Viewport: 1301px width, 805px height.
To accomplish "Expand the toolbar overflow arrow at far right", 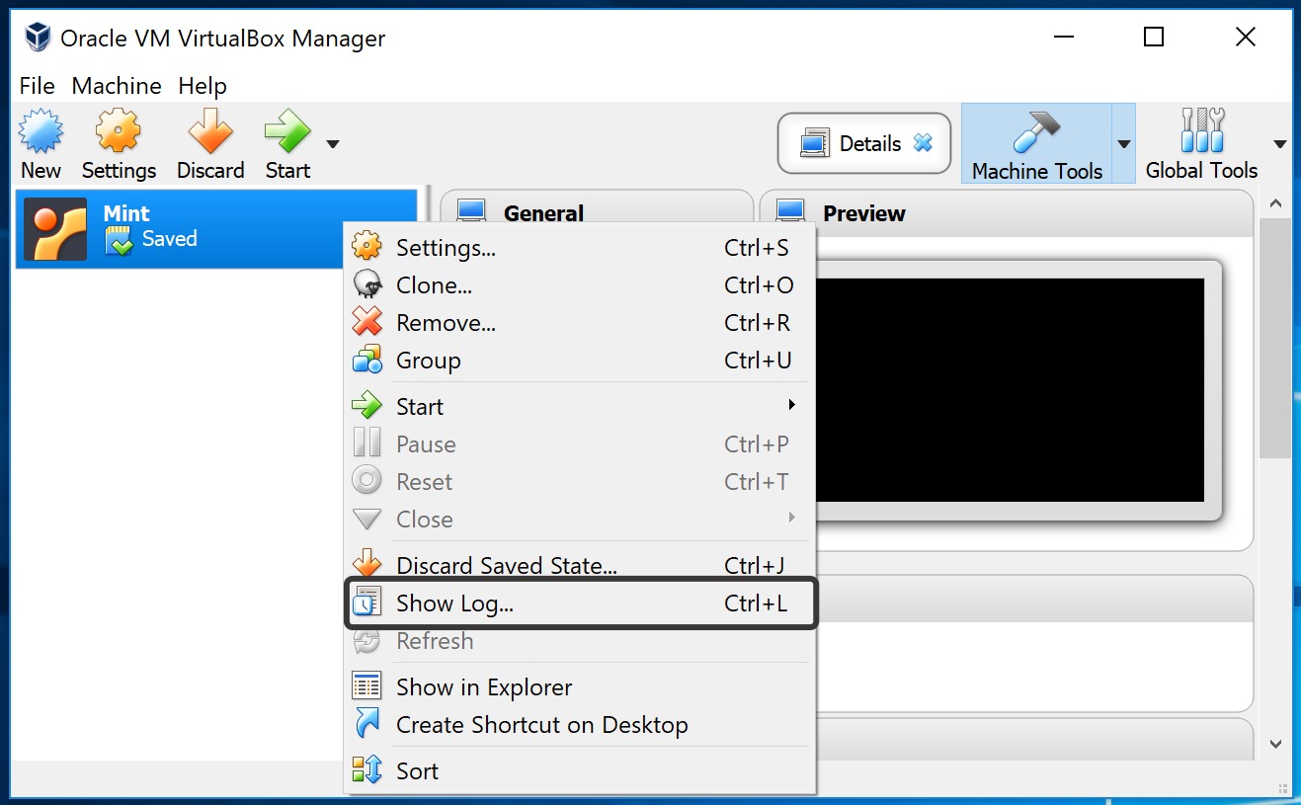I will coord(1280,144).
